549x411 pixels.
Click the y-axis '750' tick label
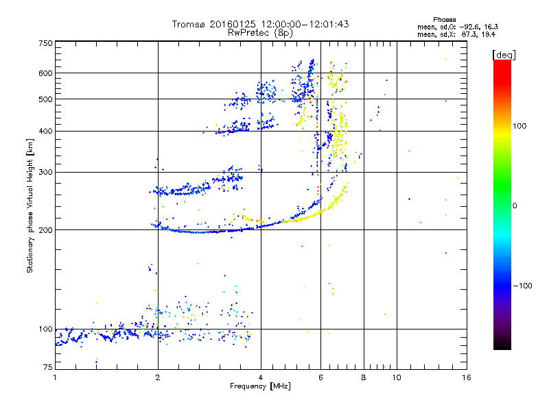click(45, 43)
